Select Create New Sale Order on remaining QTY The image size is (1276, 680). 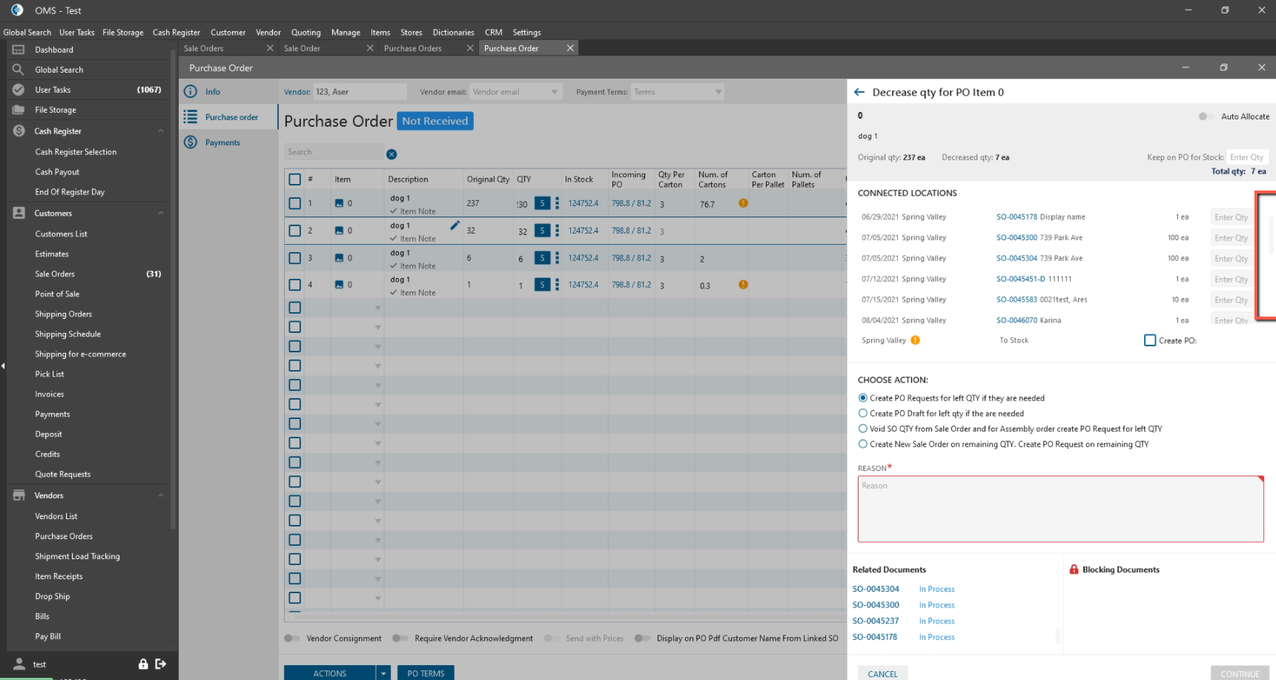pyautogui.click(x=863, y=444)
